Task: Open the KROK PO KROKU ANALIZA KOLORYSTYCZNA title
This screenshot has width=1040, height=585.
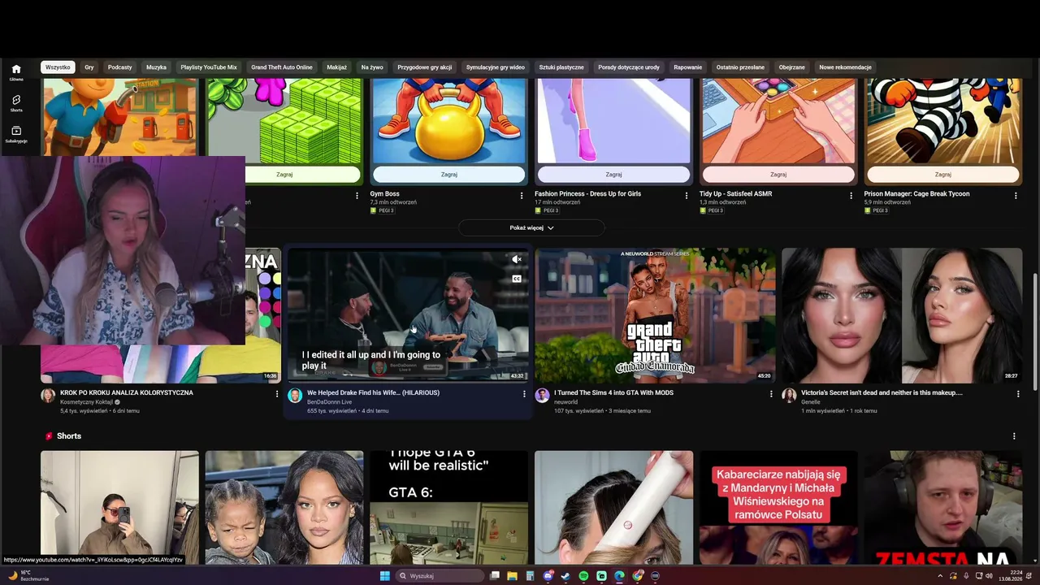Action: coord(127,393)
